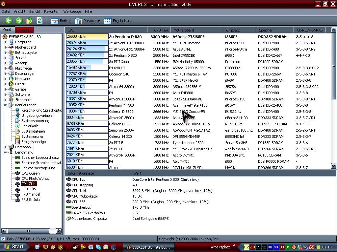Click the Multimedia tree icon

coord(11,68)
